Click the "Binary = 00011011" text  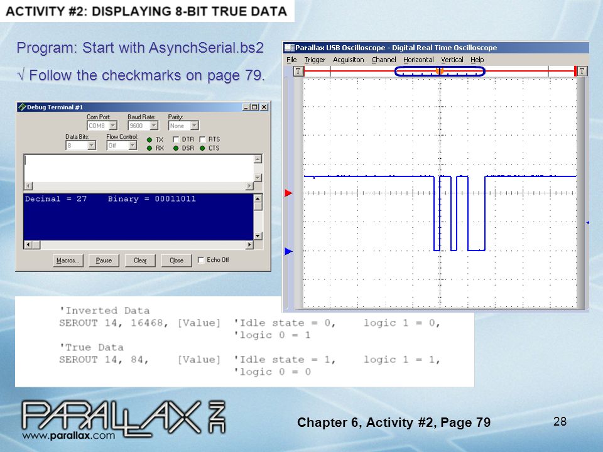151,199
